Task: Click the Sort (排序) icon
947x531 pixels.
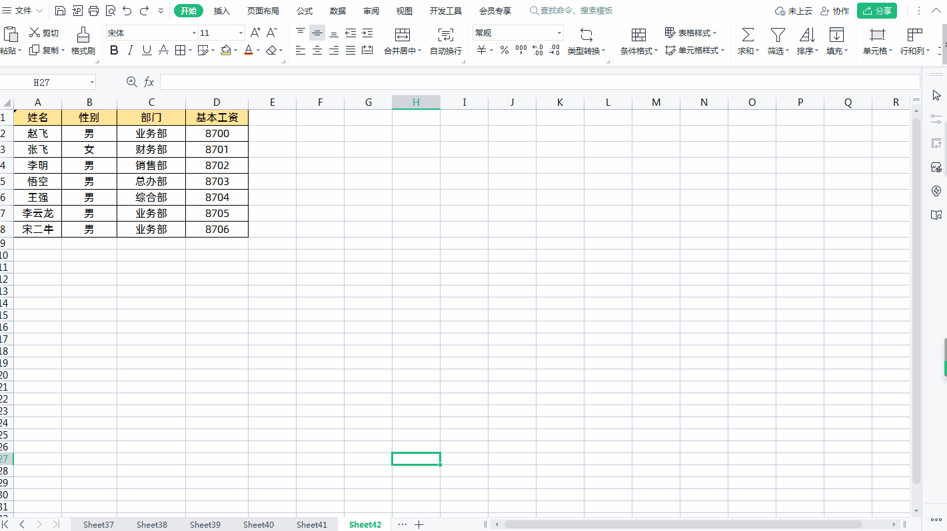Action: [x=807, y=35]
